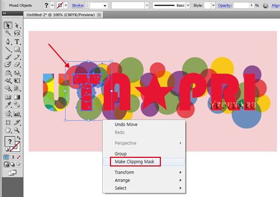Open Align panel link
Screen dimensions: 280x197
click(x=276, y=6)
